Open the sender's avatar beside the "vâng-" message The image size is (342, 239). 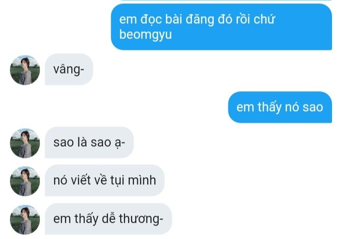pos(25,70)
